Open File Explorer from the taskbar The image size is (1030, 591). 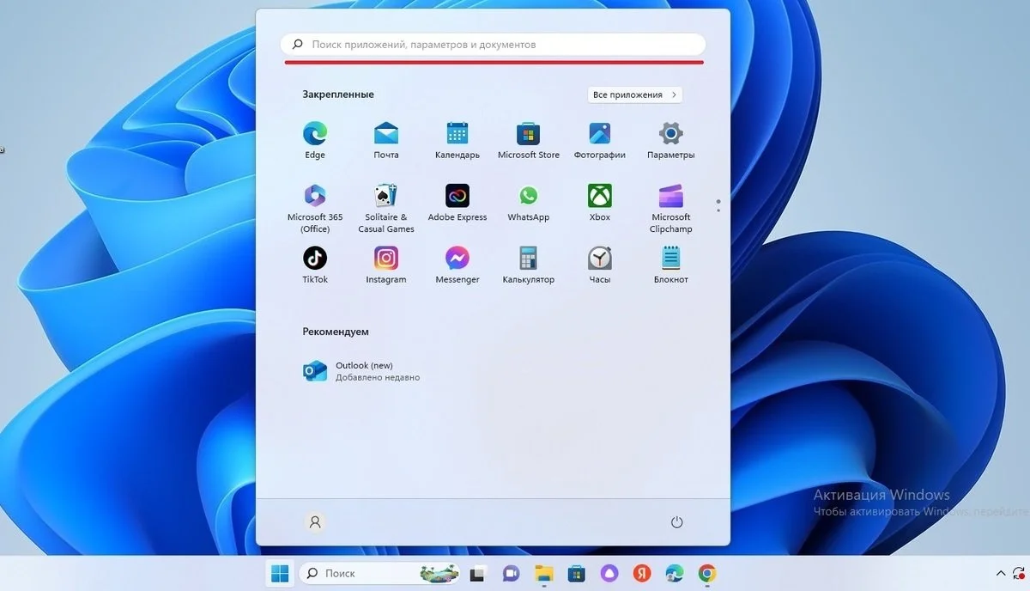[543, 573]
